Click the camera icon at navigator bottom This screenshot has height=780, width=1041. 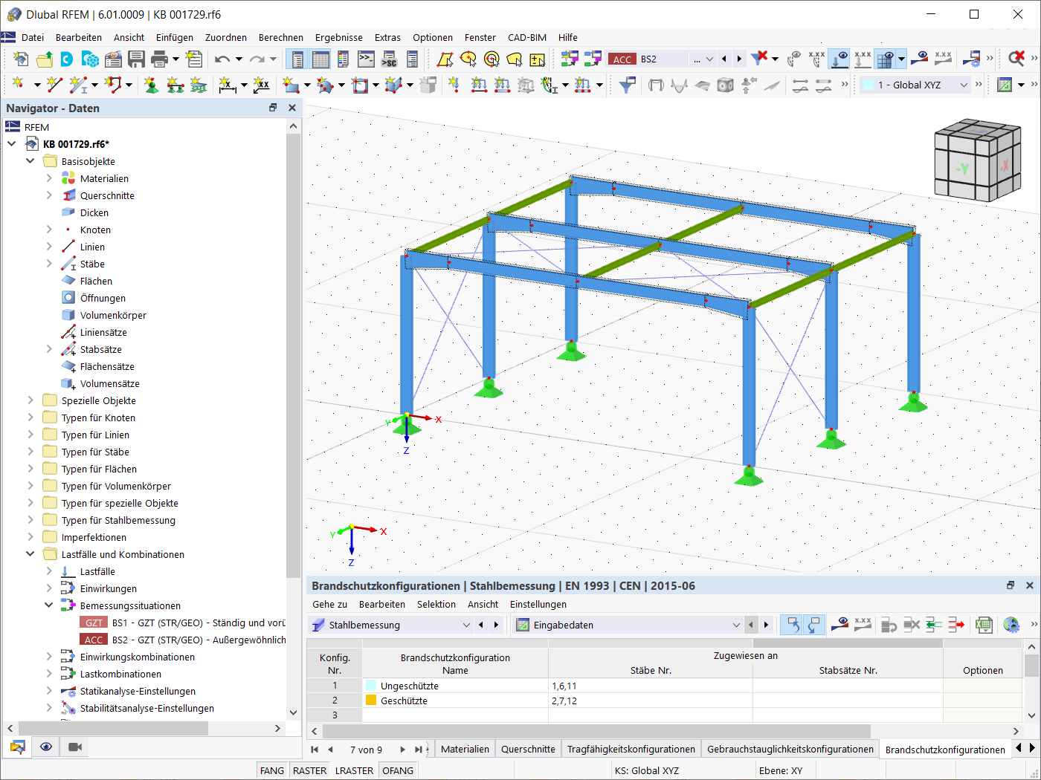(75, 747)
